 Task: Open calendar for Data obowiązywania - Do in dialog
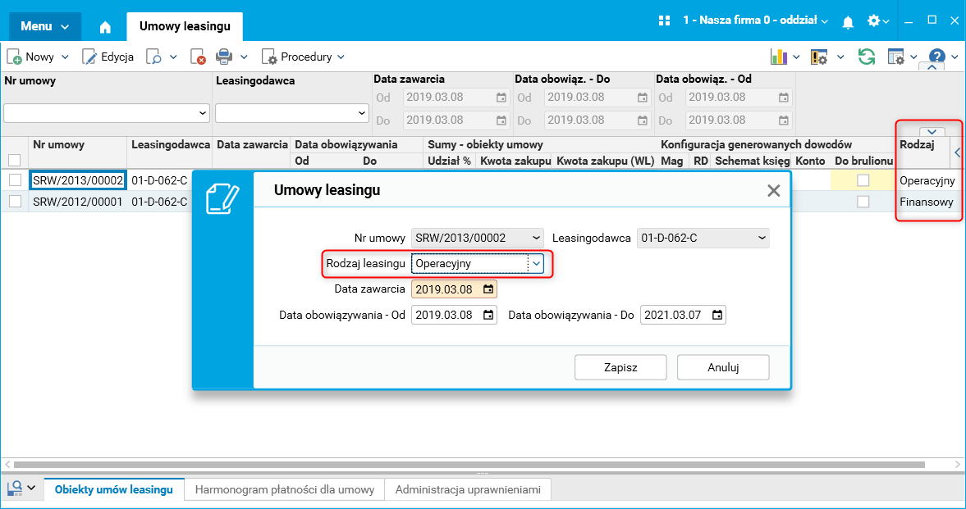point(717,315)
